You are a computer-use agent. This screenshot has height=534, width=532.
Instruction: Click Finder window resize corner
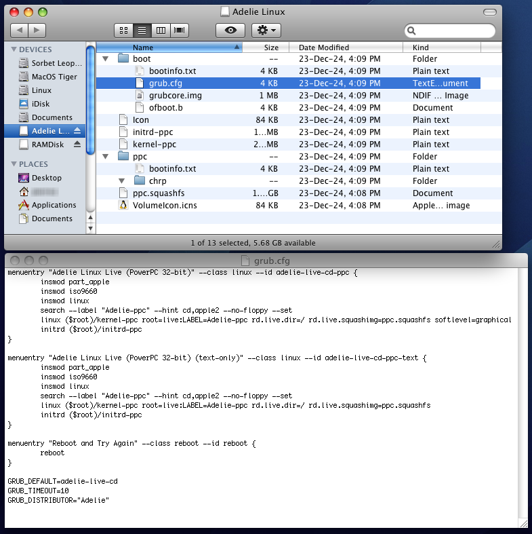point(497,244)
